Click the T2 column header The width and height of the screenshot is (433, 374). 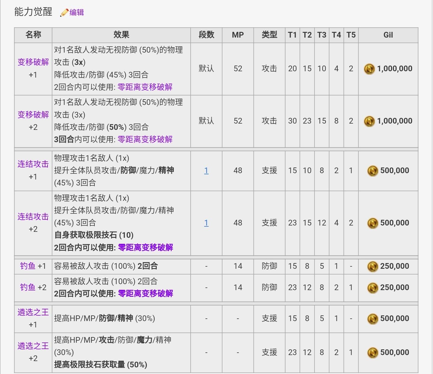[307, 35]
